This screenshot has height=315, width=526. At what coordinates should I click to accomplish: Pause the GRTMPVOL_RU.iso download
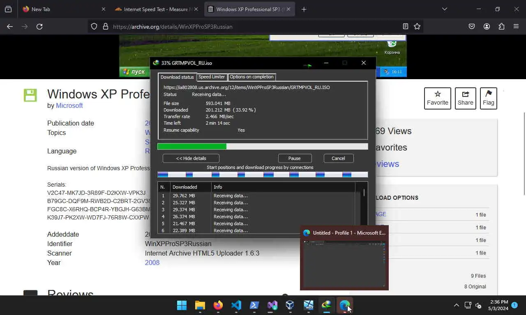(x=294, y=158)
